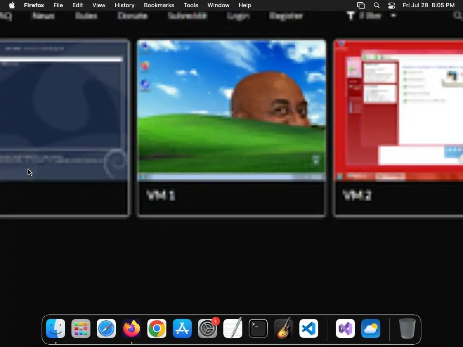Screen dimensions: 463x347
Task: Click the Register link
Action: [x=286, y=16]
